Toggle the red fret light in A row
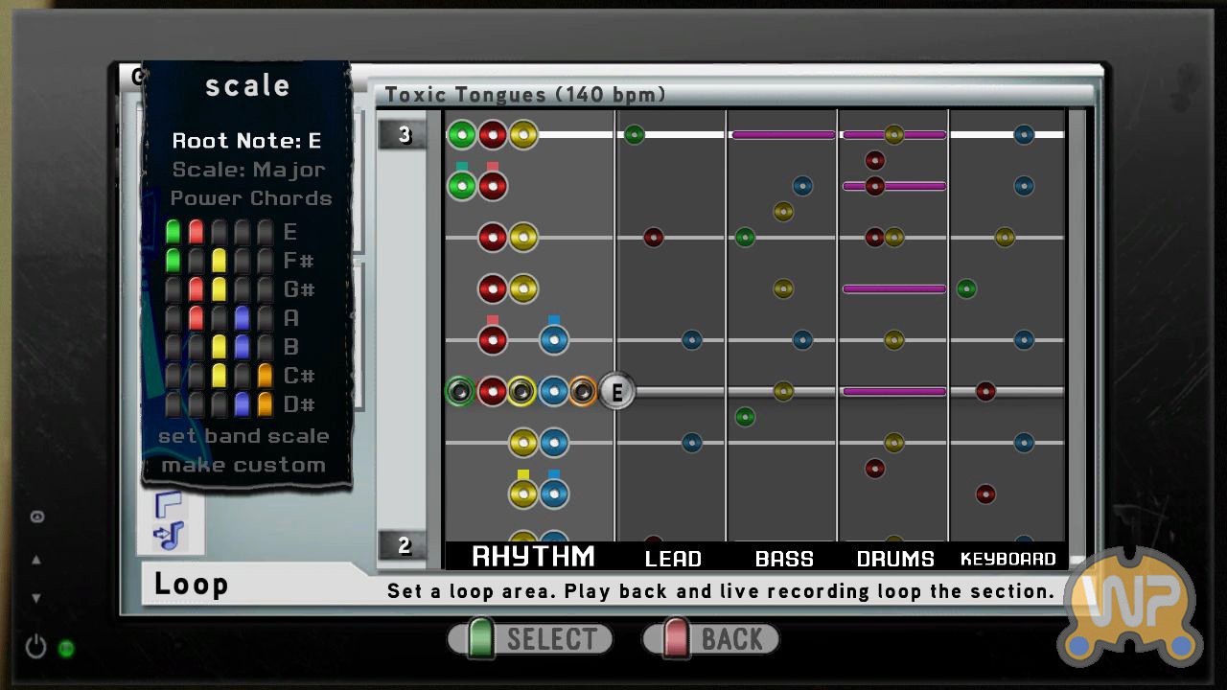This screenshot has width=1227, height=690. coord(197,318)
